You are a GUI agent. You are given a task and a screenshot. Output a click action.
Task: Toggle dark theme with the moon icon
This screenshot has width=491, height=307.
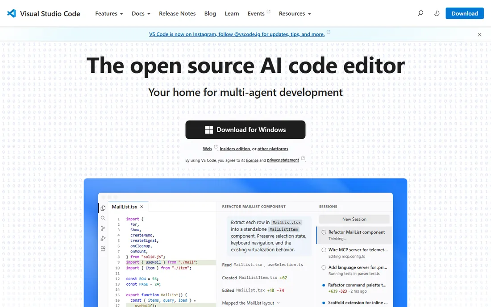tap(437, 13)
